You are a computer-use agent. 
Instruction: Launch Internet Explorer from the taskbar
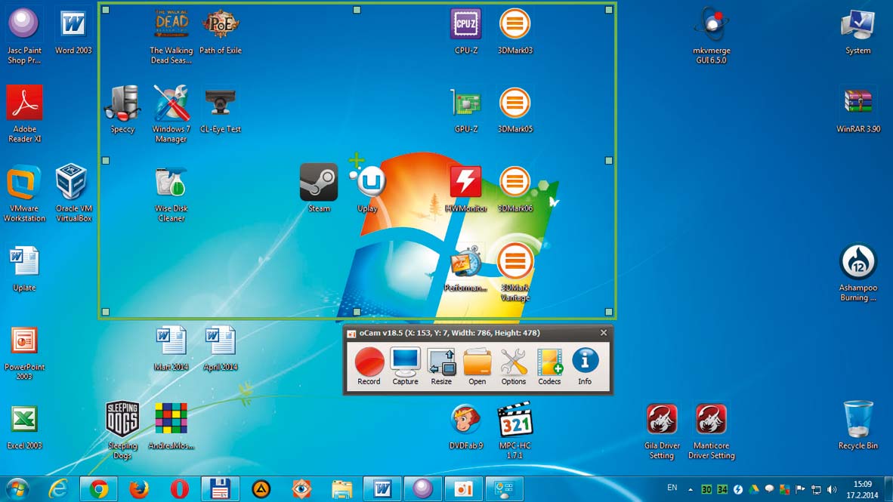point(58,489)
